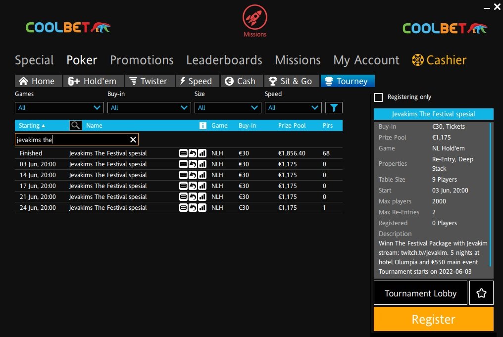Open the Leaderboards menu
The image size is (503, 337).
(224, 60)
